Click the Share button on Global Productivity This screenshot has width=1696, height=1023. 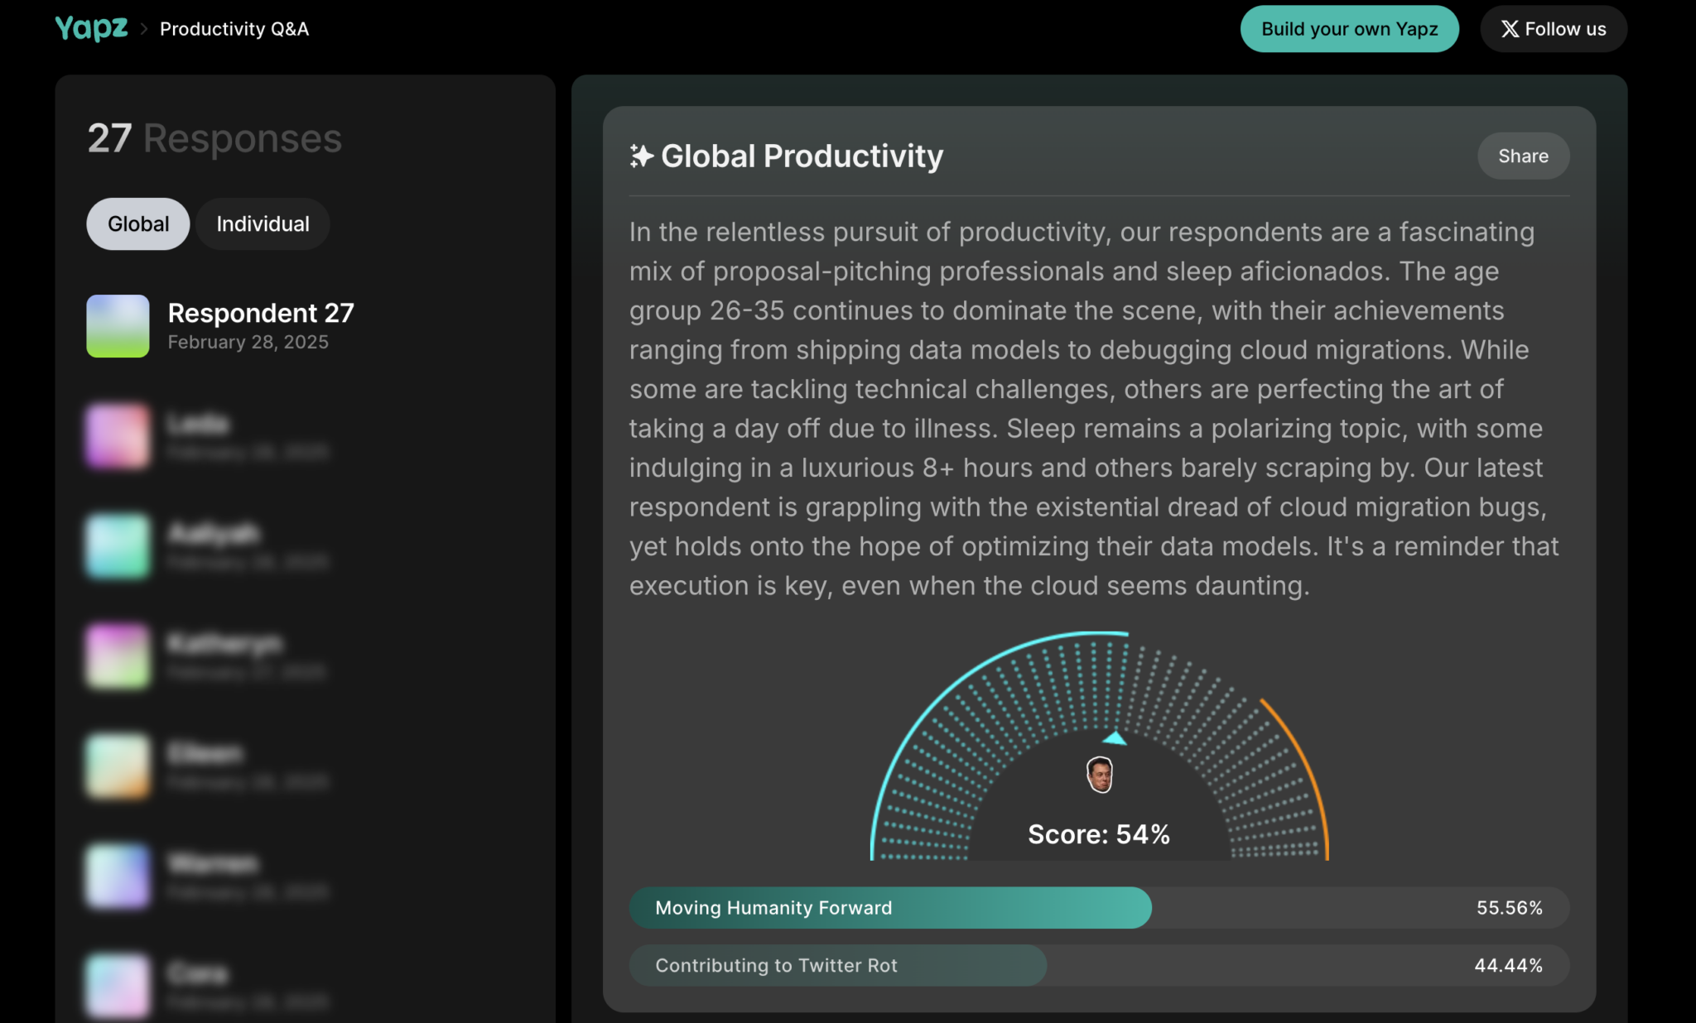[1523, 156]
